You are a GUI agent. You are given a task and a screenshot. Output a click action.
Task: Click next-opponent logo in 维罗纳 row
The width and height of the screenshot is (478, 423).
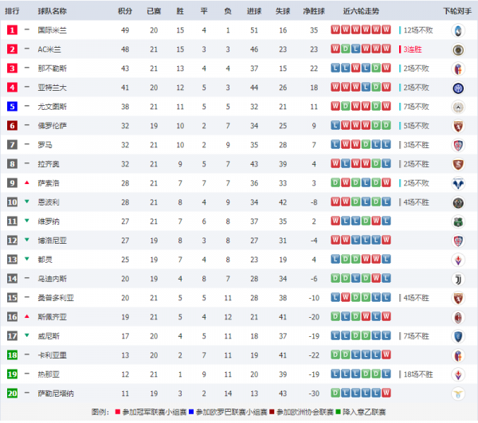(x=458, y=222)
